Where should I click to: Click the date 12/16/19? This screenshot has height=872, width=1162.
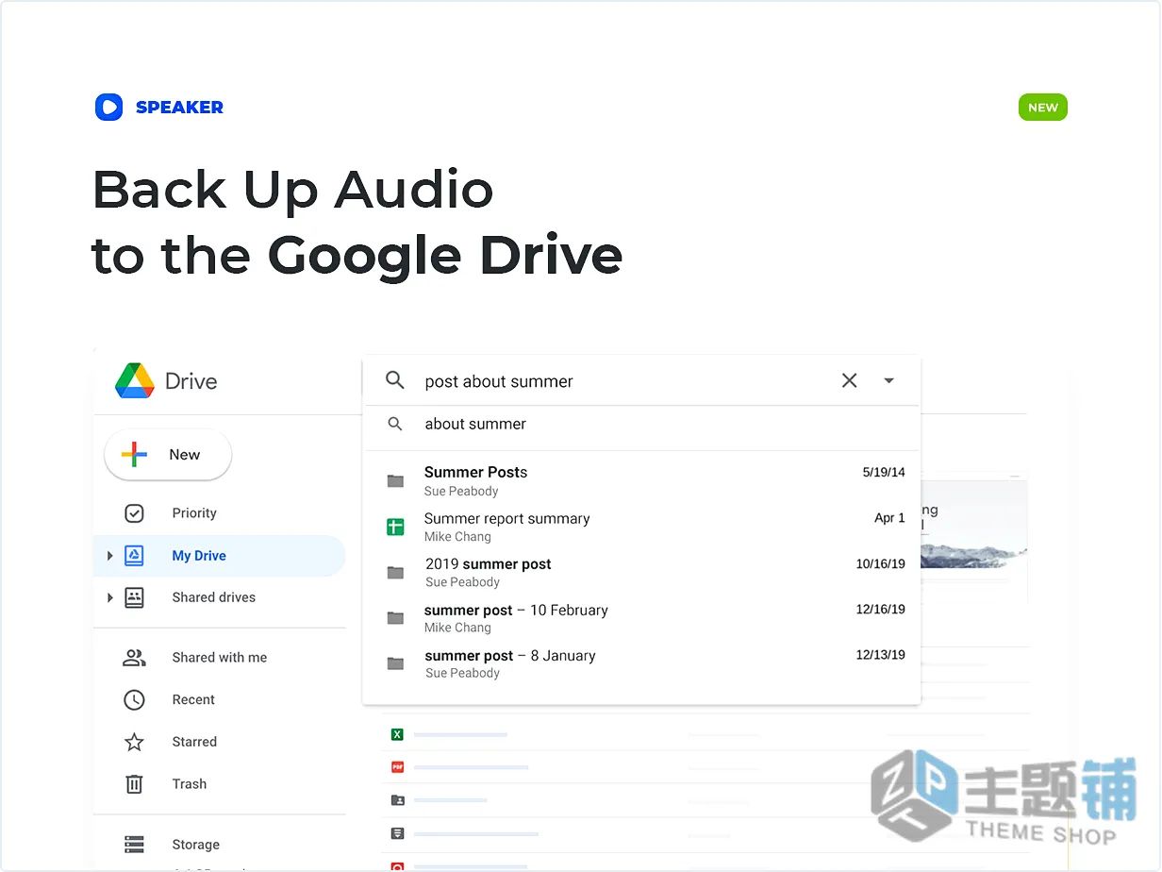880,609
